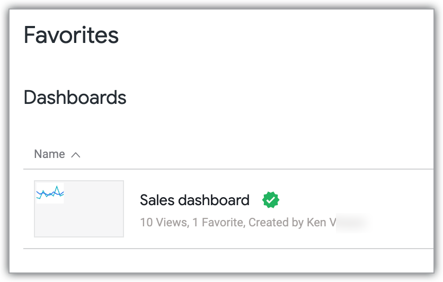Select the Favorites page heading
The height and width of the screenshot is (282, 443).
(x=71, y=36)
